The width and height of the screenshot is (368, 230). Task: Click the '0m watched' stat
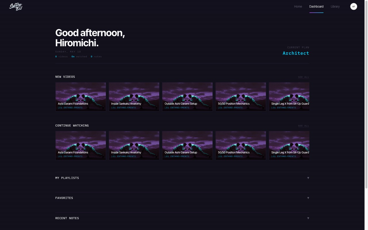pyautogui.click(x=79, y=57)
